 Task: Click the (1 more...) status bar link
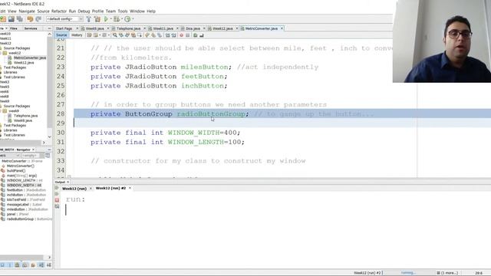point(447,273)
